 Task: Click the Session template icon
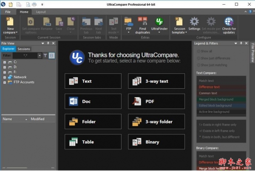pos(179,22)
